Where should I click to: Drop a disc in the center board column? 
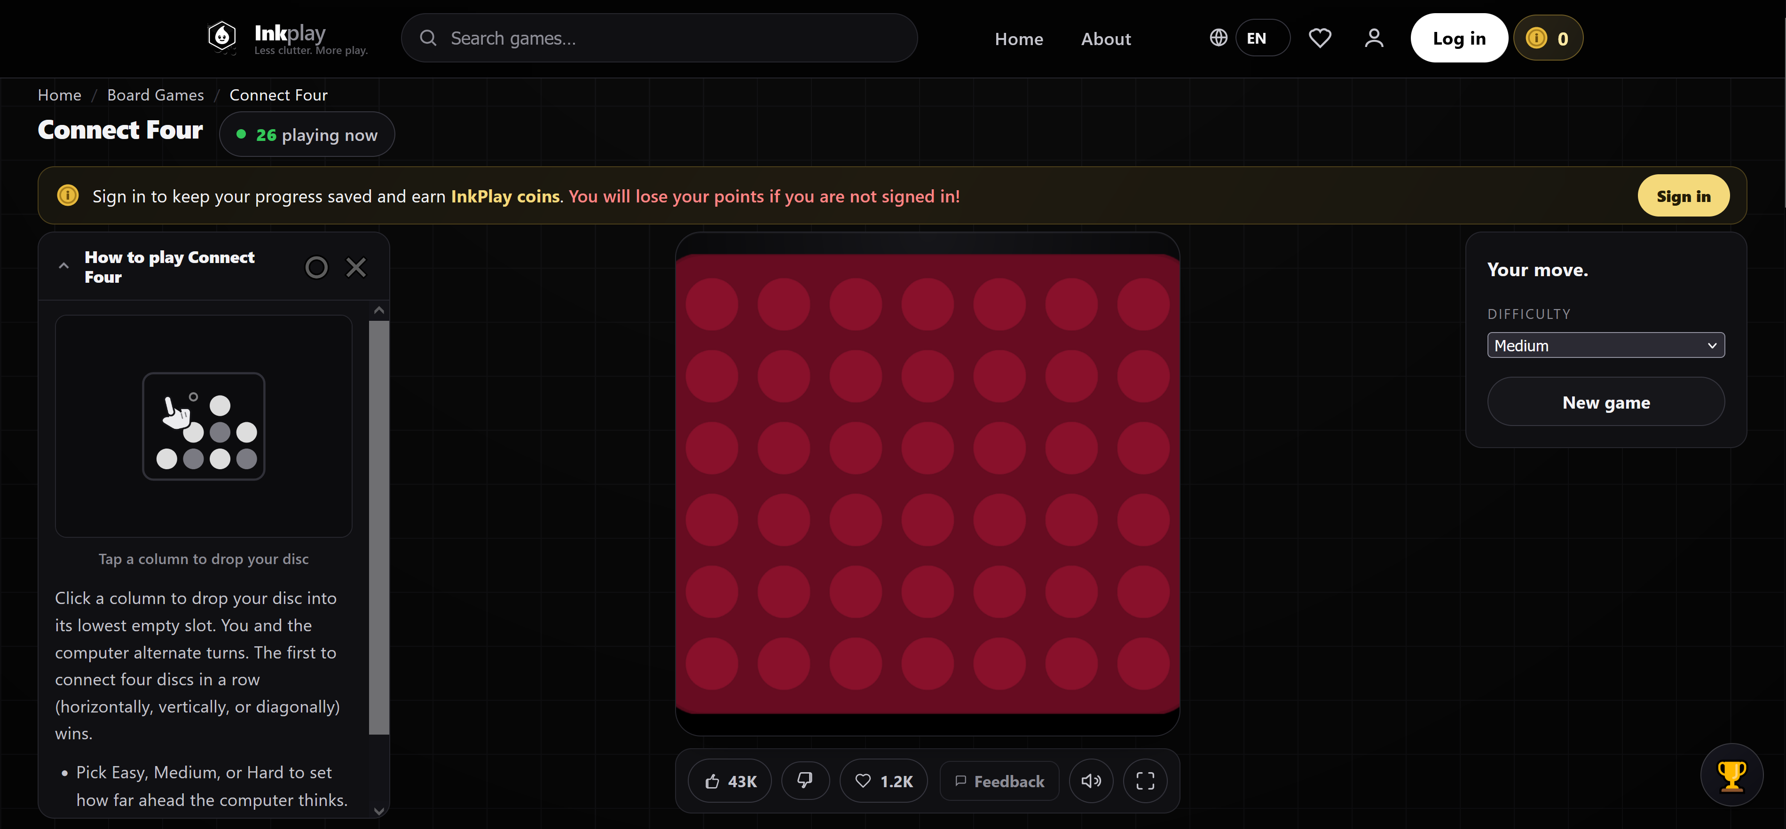click(928, 483)
